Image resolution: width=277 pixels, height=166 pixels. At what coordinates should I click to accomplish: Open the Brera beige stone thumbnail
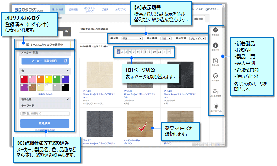[100, 75]
